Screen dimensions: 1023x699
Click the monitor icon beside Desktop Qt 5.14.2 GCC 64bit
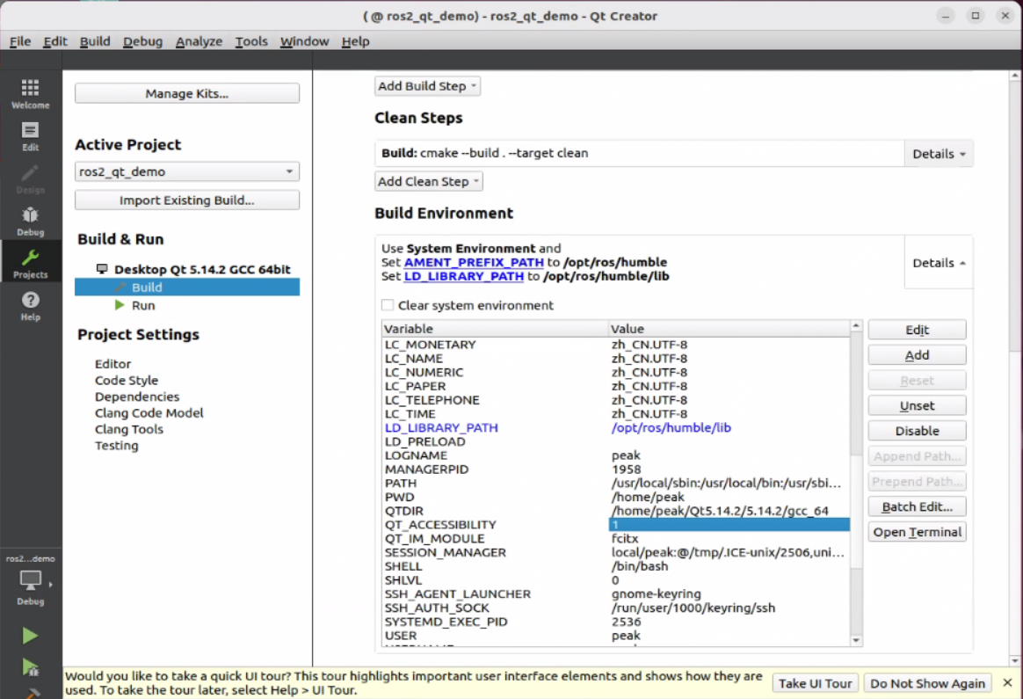(102, 269)
